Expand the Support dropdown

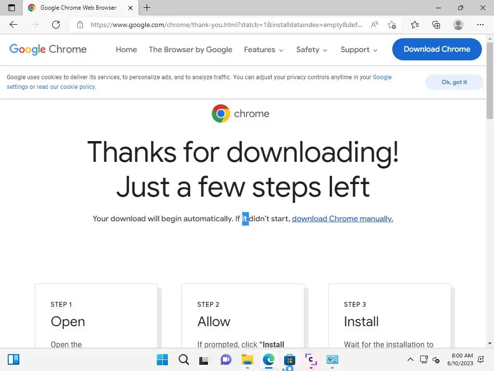[359, 50]
